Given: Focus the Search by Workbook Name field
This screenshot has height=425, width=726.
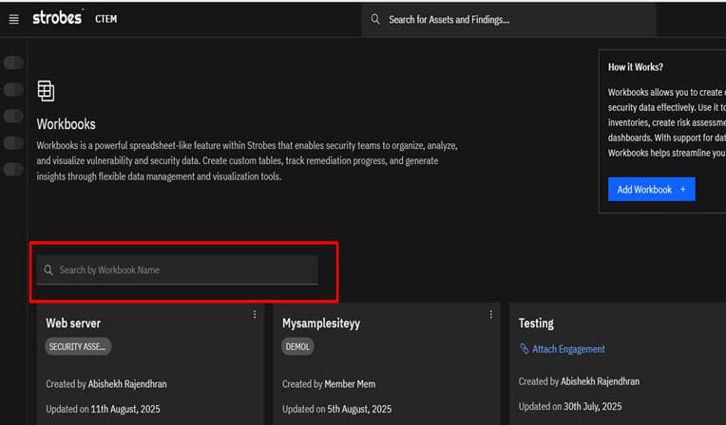Looking at the screenshot, I should (x=178, y=269).
